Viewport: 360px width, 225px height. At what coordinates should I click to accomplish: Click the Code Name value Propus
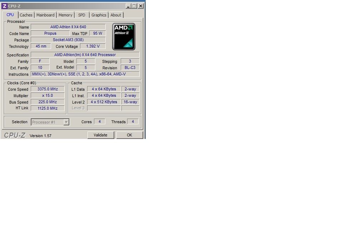50,33
